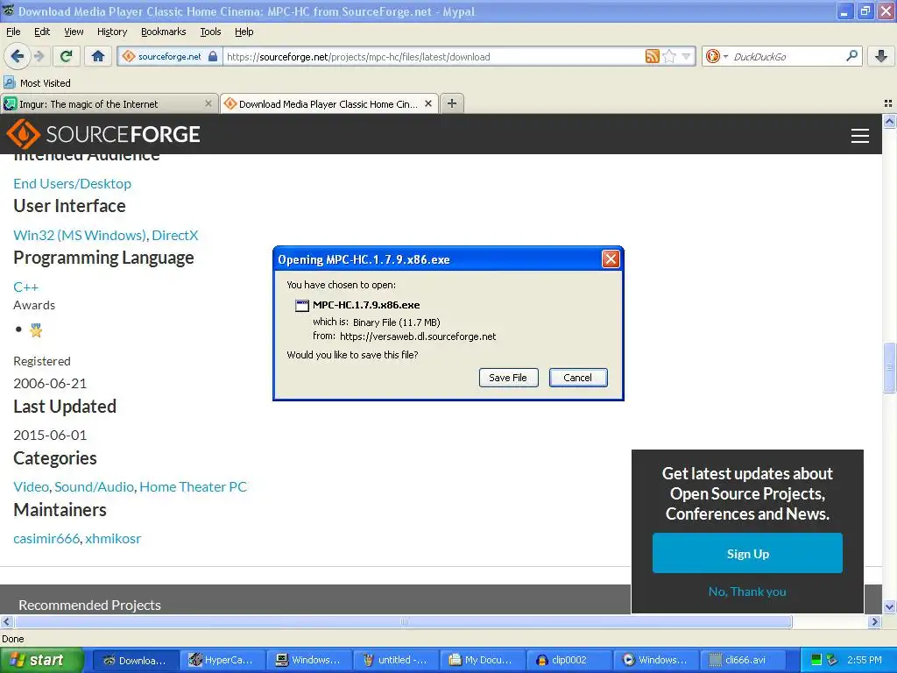Open the Windows Start button
Screen dimensions: 897x673
click(41, 661)
